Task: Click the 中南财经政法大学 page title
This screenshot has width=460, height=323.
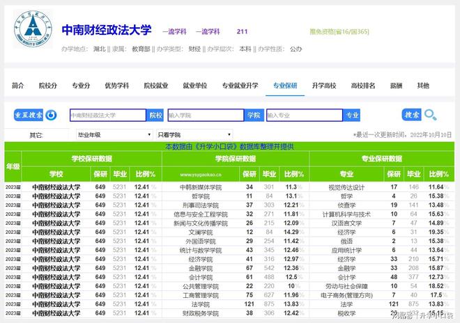Action: tap(107, 30)
